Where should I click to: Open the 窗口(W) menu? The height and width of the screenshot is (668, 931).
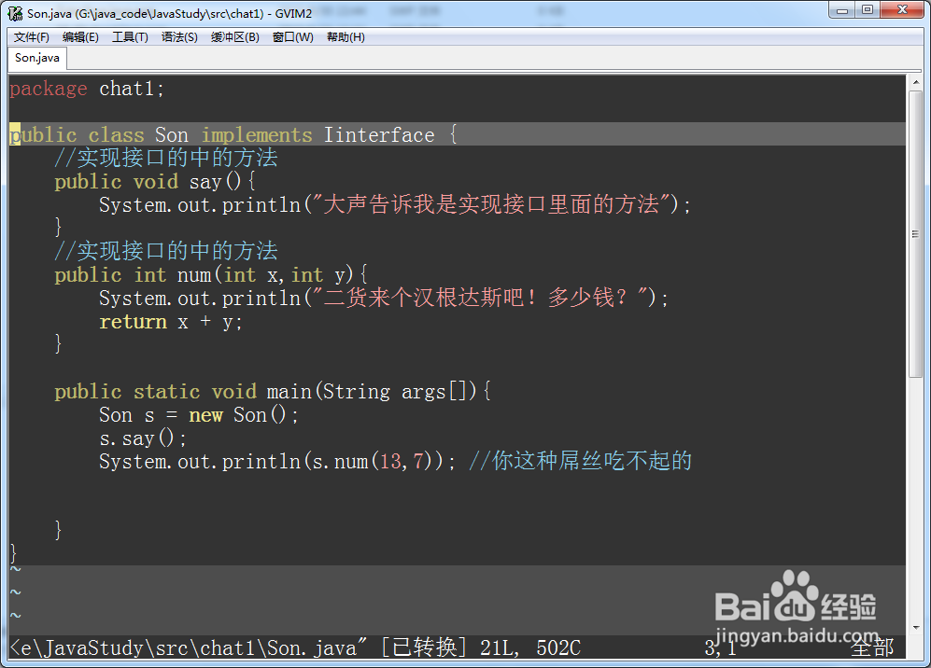(x=292, y=37)
